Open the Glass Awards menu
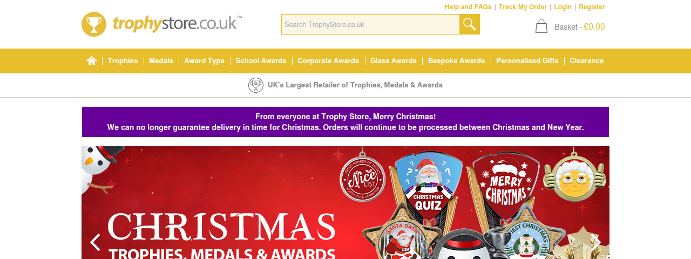This screenshot has width=691, height=259. point(394,61)
